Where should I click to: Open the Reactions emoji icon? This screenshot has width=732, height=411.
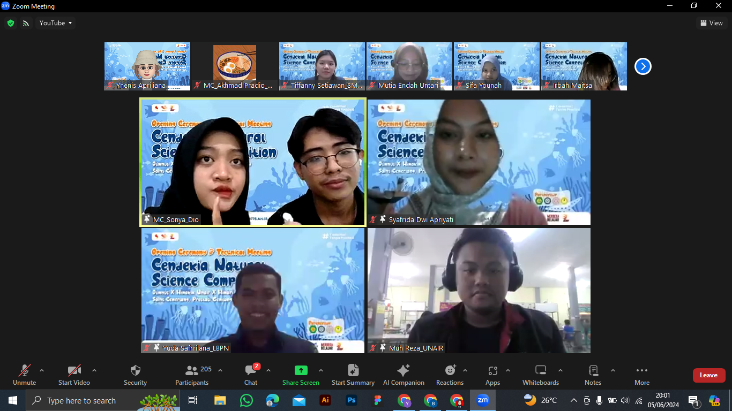[450, 370]
